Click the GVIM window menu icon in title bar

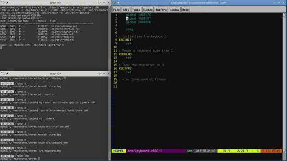point(114,3)
